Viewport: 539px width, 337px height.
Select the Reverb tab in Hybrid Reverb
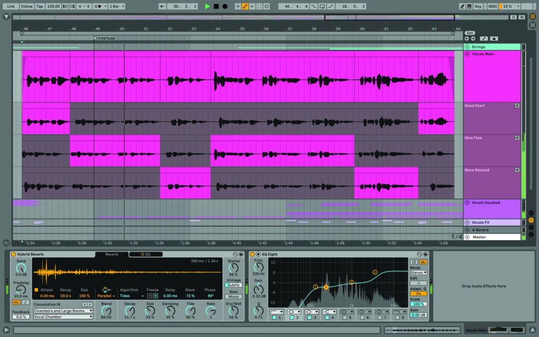112,254
